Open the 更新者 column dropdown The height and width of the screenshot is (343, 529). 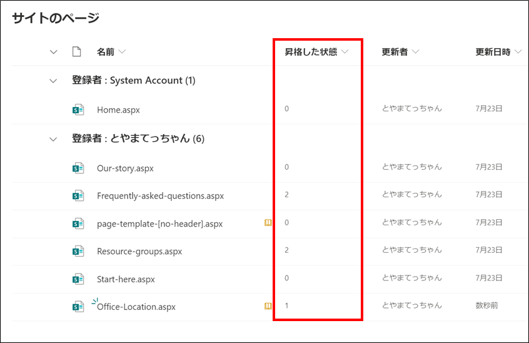(416, 52)
